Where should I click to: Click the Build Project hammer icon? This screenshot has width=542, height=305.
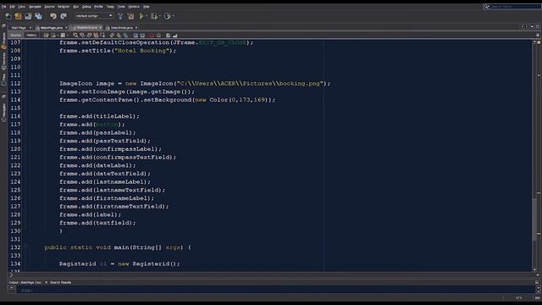(120, 16)
